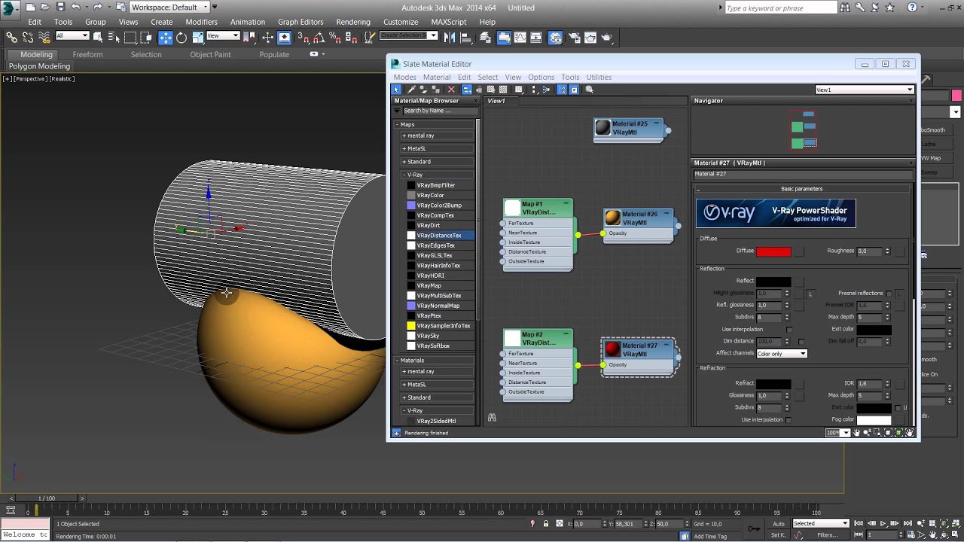
Task: Select the Material #25 VRayMtl node
Action: (630, 129)
